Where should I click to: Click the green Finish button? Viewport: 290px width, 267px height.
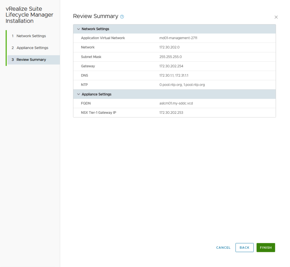click(266, 247)
